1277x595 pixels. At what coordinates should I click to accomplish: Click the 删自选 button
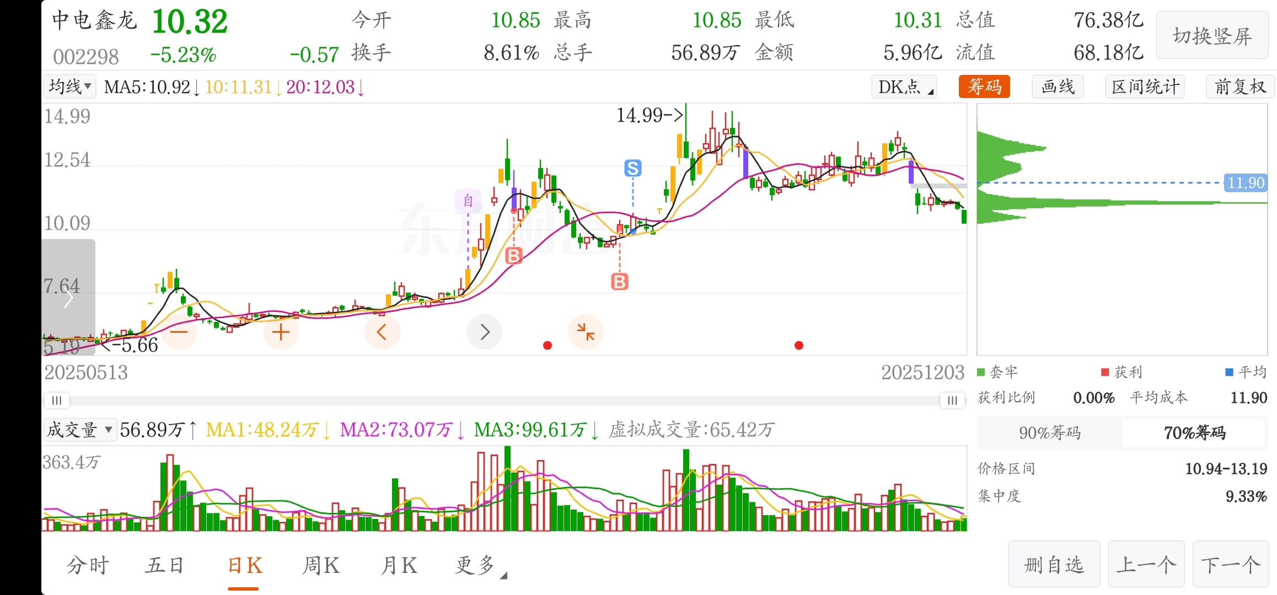tap(1054, 565)
